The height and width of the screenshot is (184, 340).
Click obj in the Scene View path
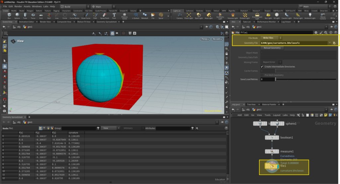pos(19,27)
